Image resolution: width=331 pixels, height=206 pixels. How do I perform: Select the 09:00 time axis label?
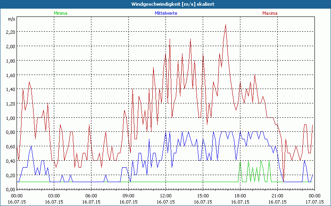pos(128,196)
